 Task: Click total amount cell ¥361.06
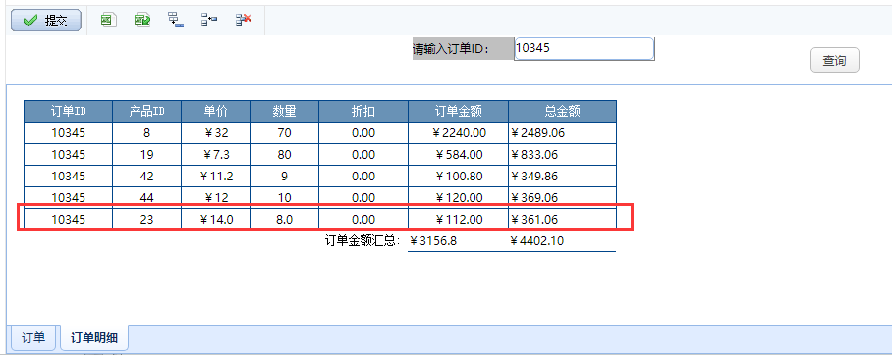(x=563, y=220)
